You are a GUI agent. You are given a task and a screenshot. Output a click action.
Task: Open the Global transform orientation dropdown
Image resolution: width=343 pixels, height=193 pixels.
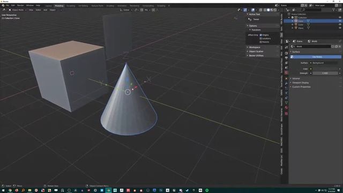(x=126, y=10)
